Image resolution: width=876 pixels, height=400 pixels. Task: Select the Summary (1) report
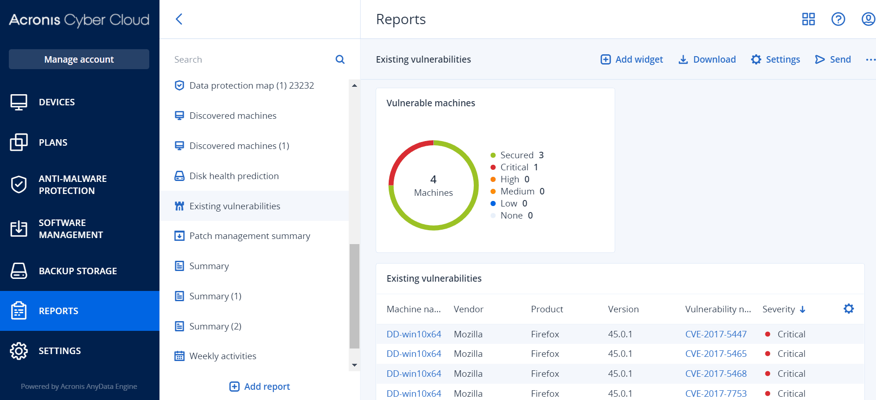tap(254, 296)
